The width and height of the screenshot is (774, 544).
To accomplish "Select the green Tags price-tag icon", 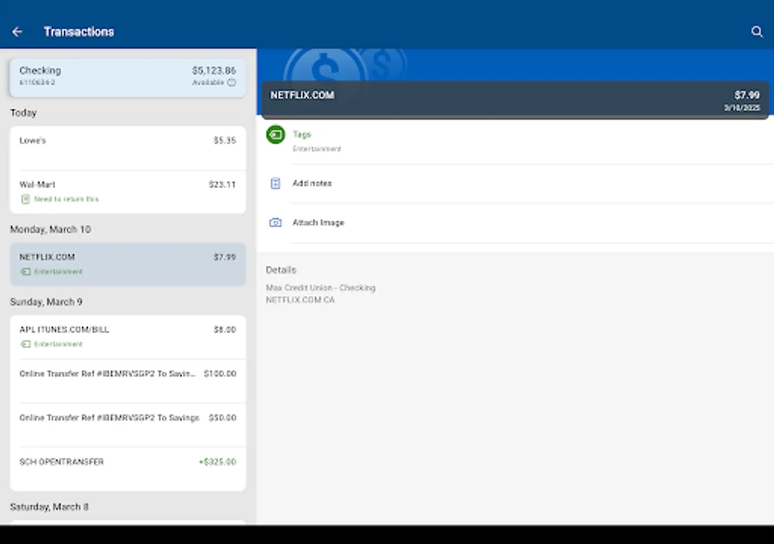I will (x=275, y=134).
